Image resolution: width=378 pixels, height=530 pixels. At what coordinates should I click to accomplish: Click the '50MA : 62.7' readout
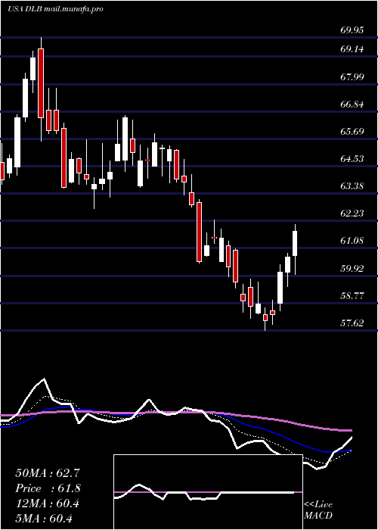coord(48,473)
